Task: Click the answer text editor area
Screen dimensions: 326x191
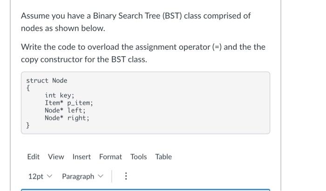Action: click(x=145, y=190)
